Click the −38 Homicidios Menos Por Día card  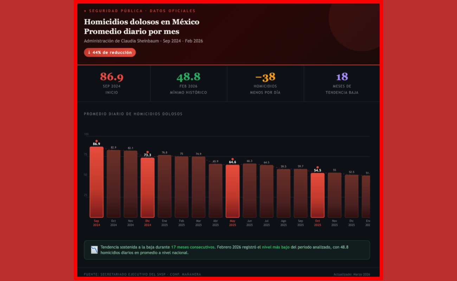[x=265, y=83]
